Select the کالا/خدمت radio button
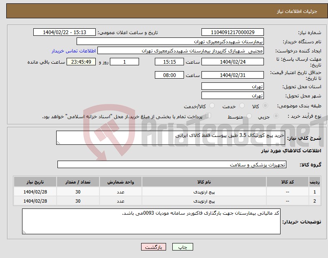Image resolution: width=328 pixels, height=258 pixels. click(x=212, y=106)
